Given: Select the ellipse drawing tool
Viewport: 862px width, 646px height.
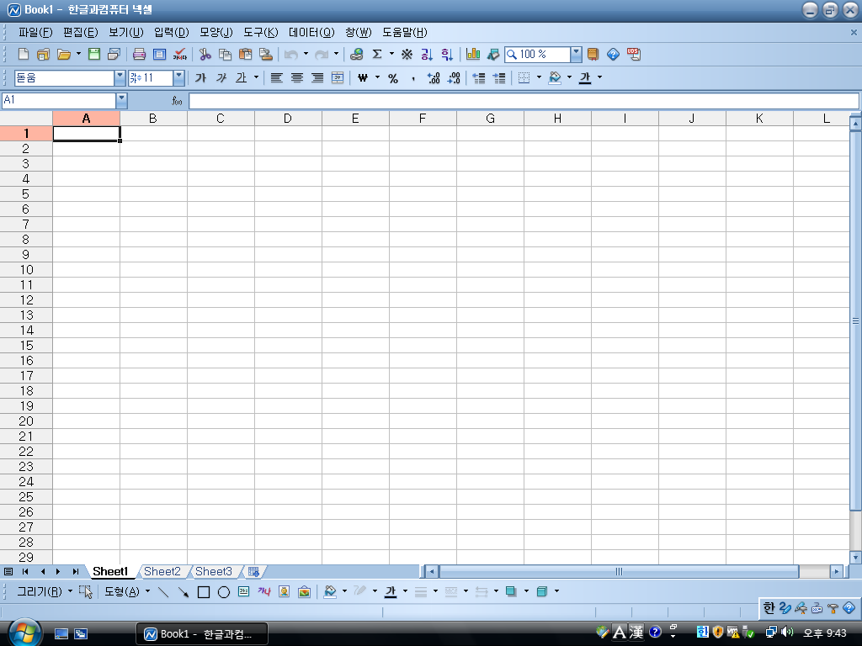Looking at the screenshot, I should (x=224, y=591).
